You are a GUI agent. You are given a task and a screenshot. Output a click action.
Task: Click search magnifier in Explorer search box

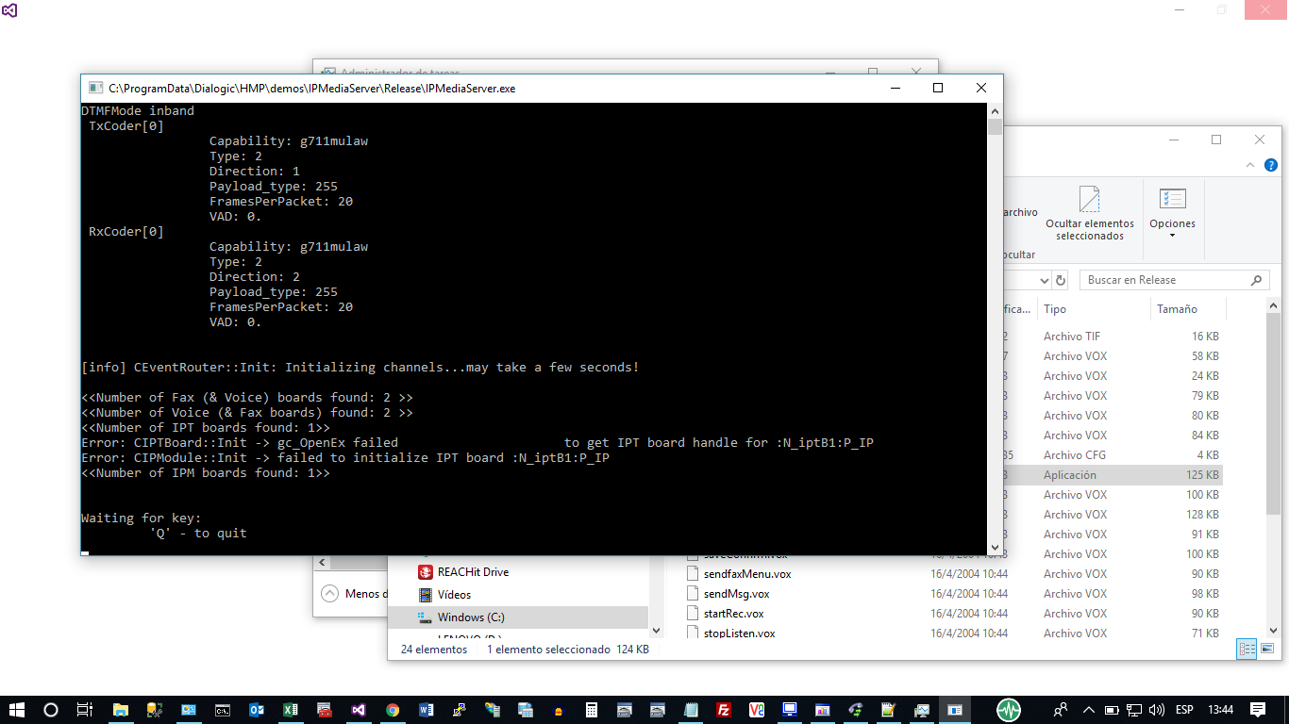[x=1256, y=280]
